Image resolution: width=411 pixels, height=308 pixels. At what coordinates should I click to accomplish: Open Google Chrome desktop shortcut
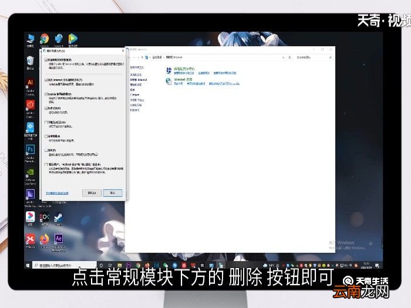tap(45, 40)
